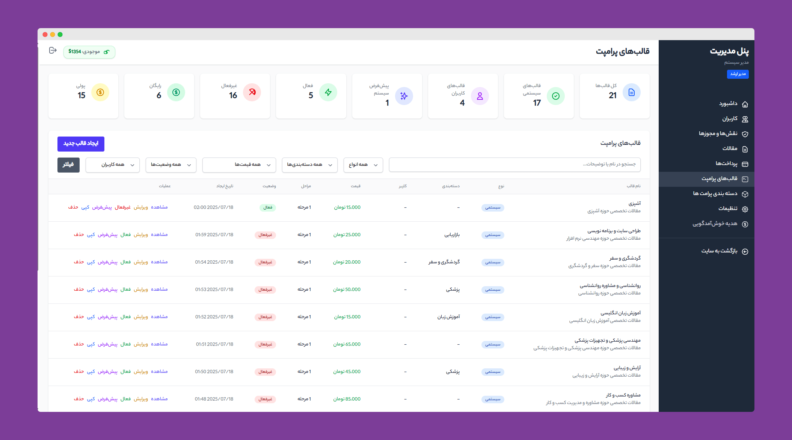Click the users icon in sidebar
792x440 pixels.
[745, 119]
